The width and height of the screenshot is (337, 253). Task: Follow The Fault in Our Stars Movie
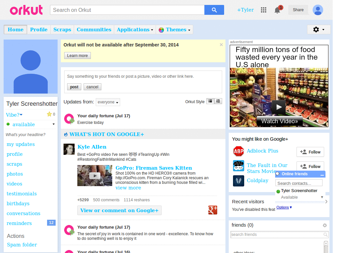pyautogui.click(x=310, y=166)
